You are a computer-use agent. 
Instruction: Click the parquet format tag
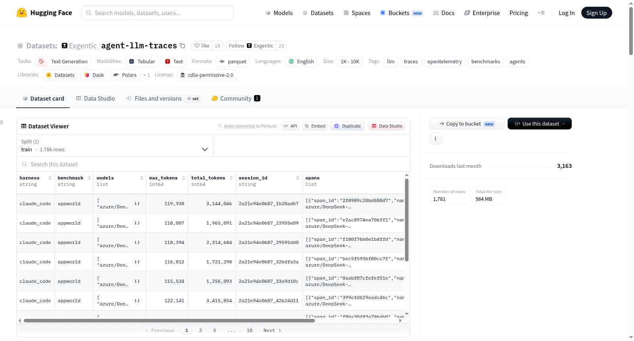tap(233, 61)
